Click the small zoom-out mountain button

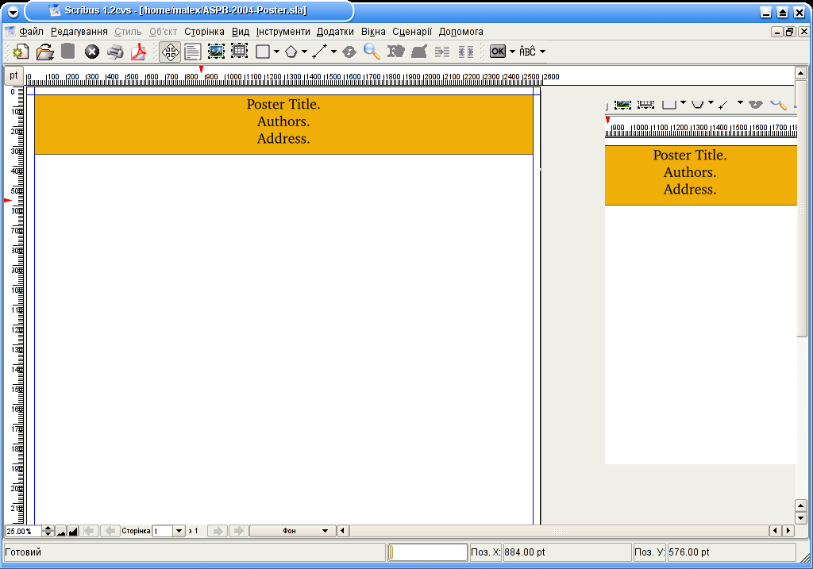(61, 531)
